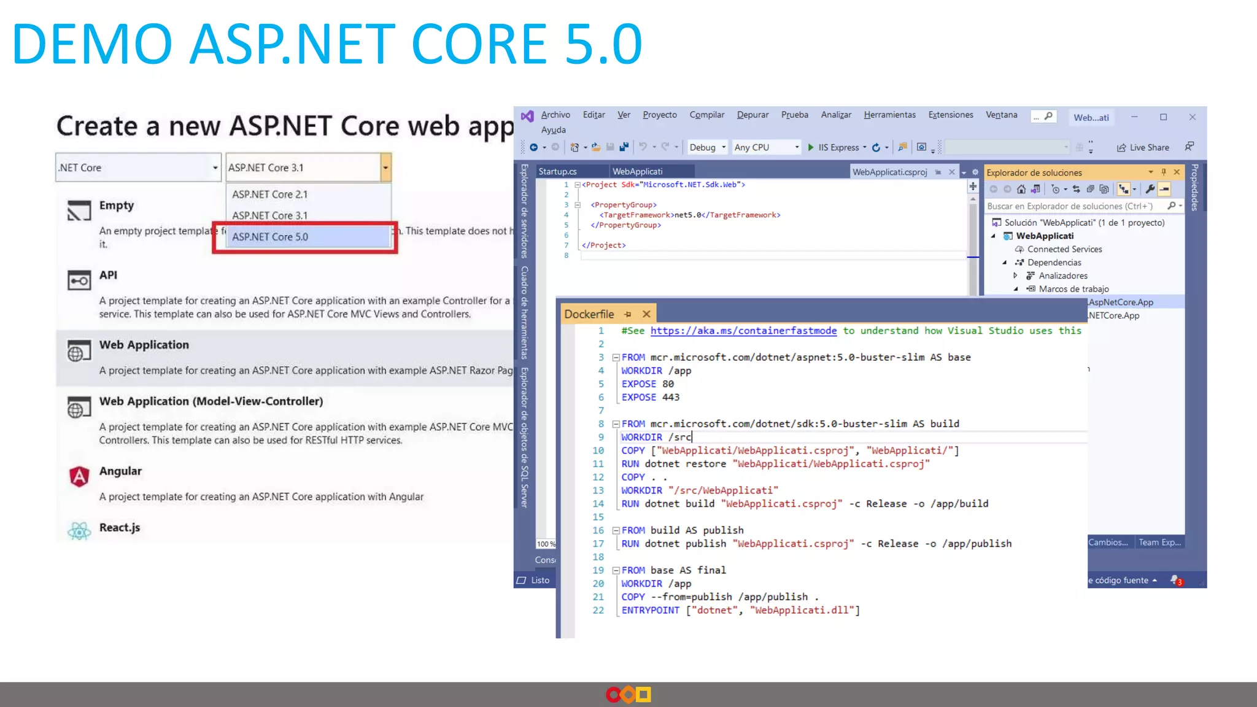Viewport: 1257px width, 707px height.
Task: Click the Visual Studio logo icon
Action: pos(527,116)
